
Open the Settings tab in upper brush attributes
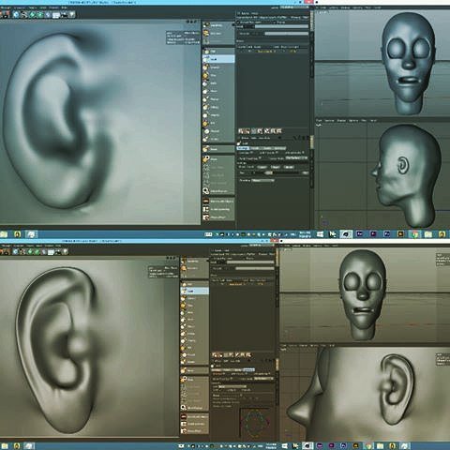coord(243,148)
